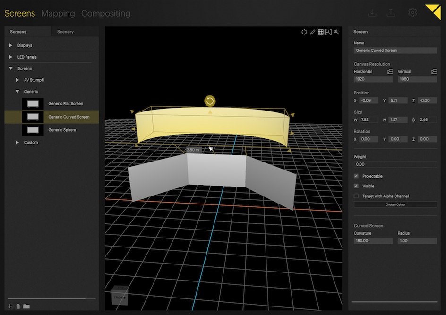Click the Generic Flat Screen thumbnail

pos(33,104)
